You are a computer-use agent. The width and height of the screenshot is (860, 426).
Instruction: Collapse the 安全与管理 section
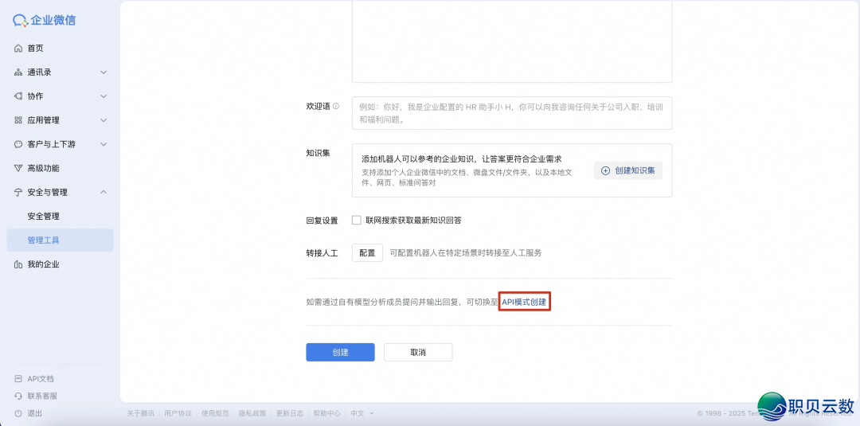pos(104,192)
